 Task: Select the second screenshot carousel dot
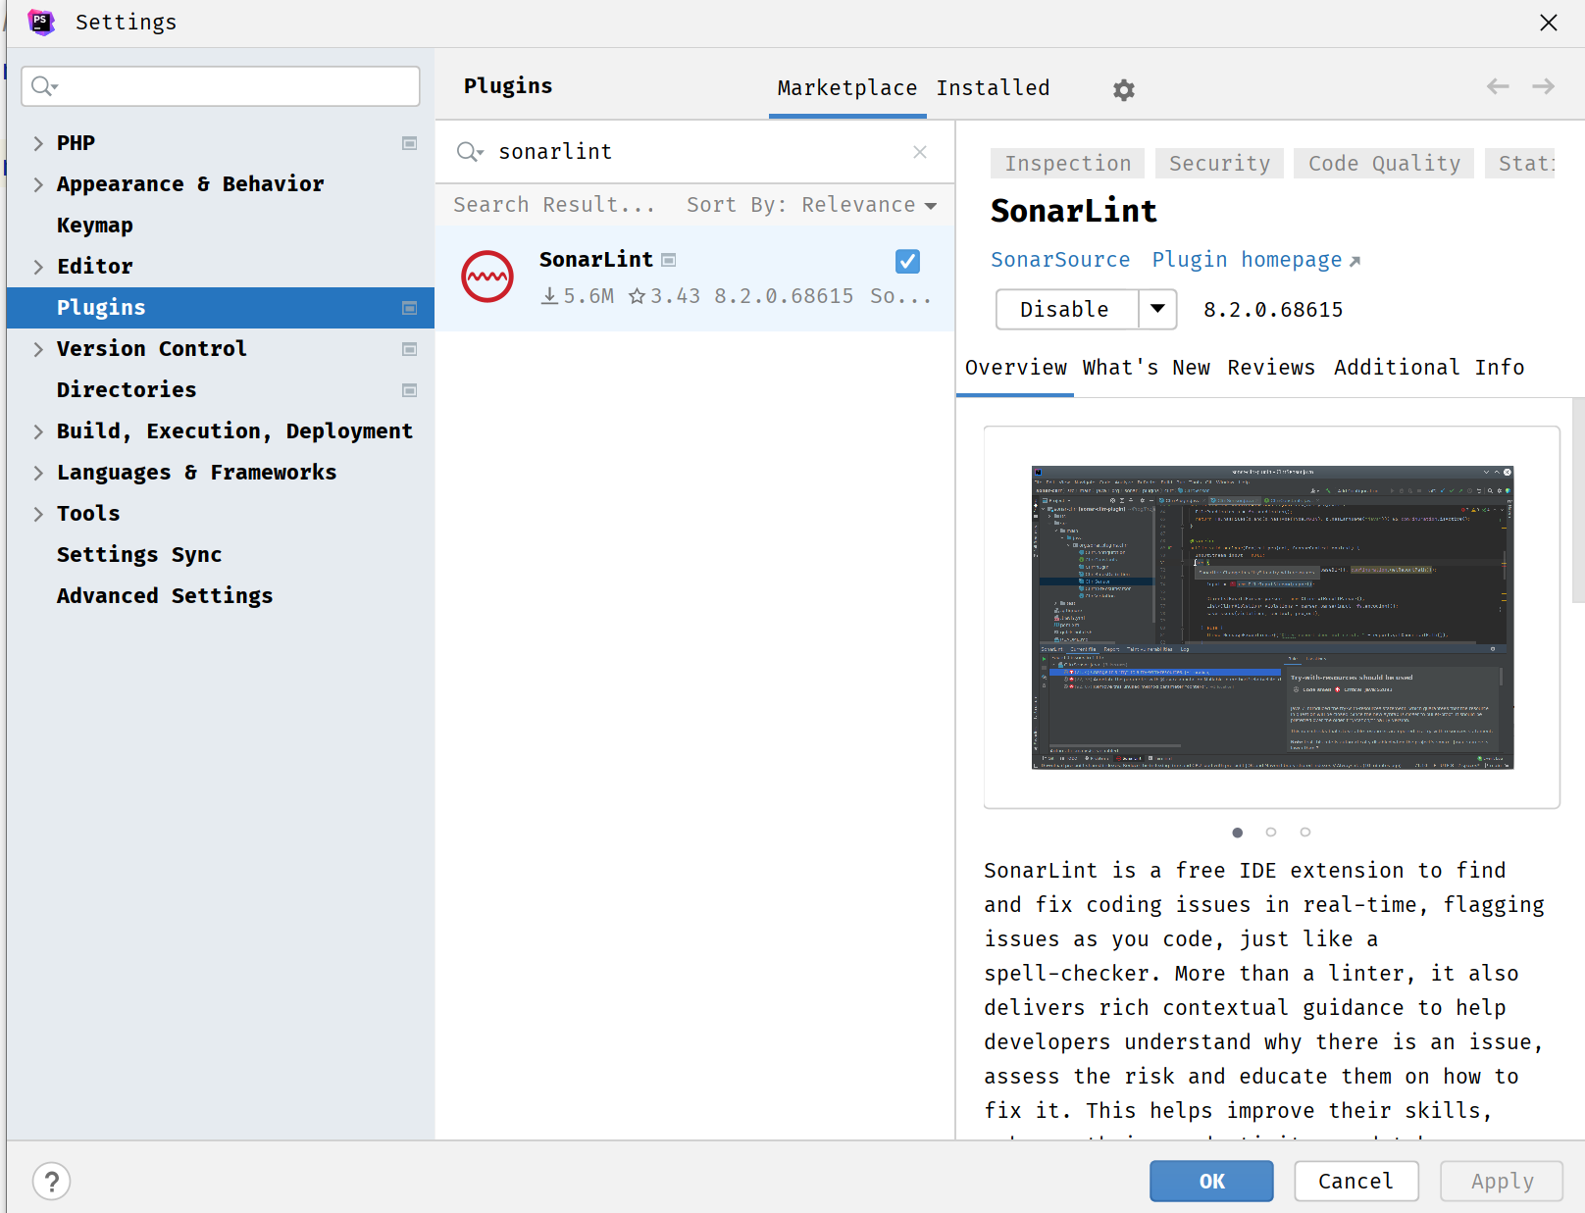pos(1271,833)
